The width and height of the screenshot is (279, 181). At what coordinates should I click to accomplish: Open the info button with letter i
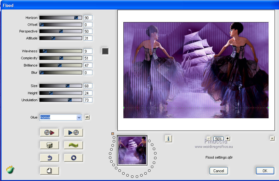168,139
